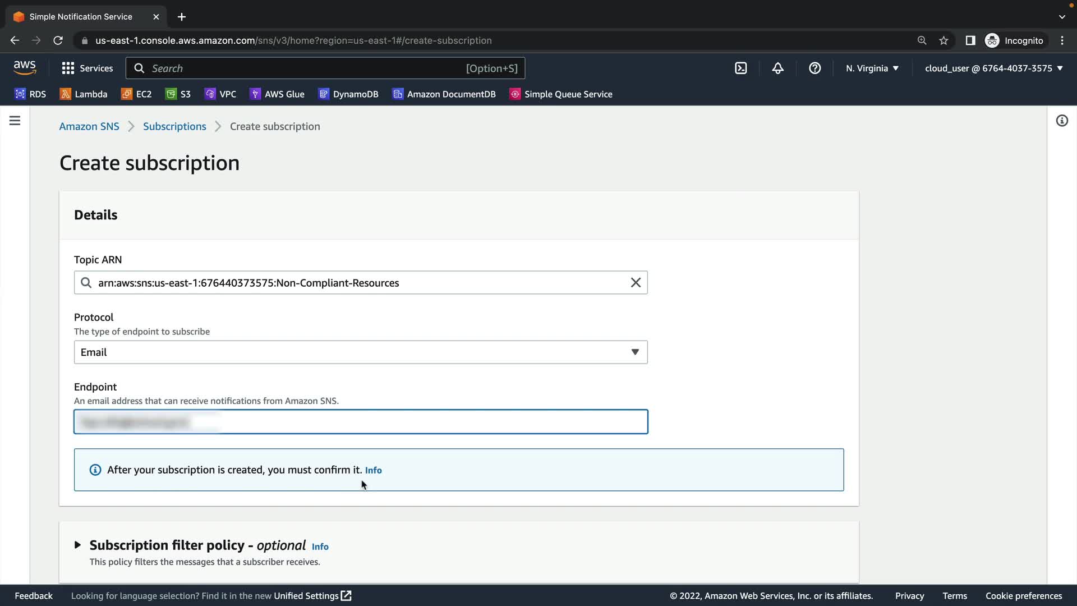Open the AWS CloudShell icon
Image resolution: width=1077 pixels, height=606 pixels.
[x=741, y=68]
